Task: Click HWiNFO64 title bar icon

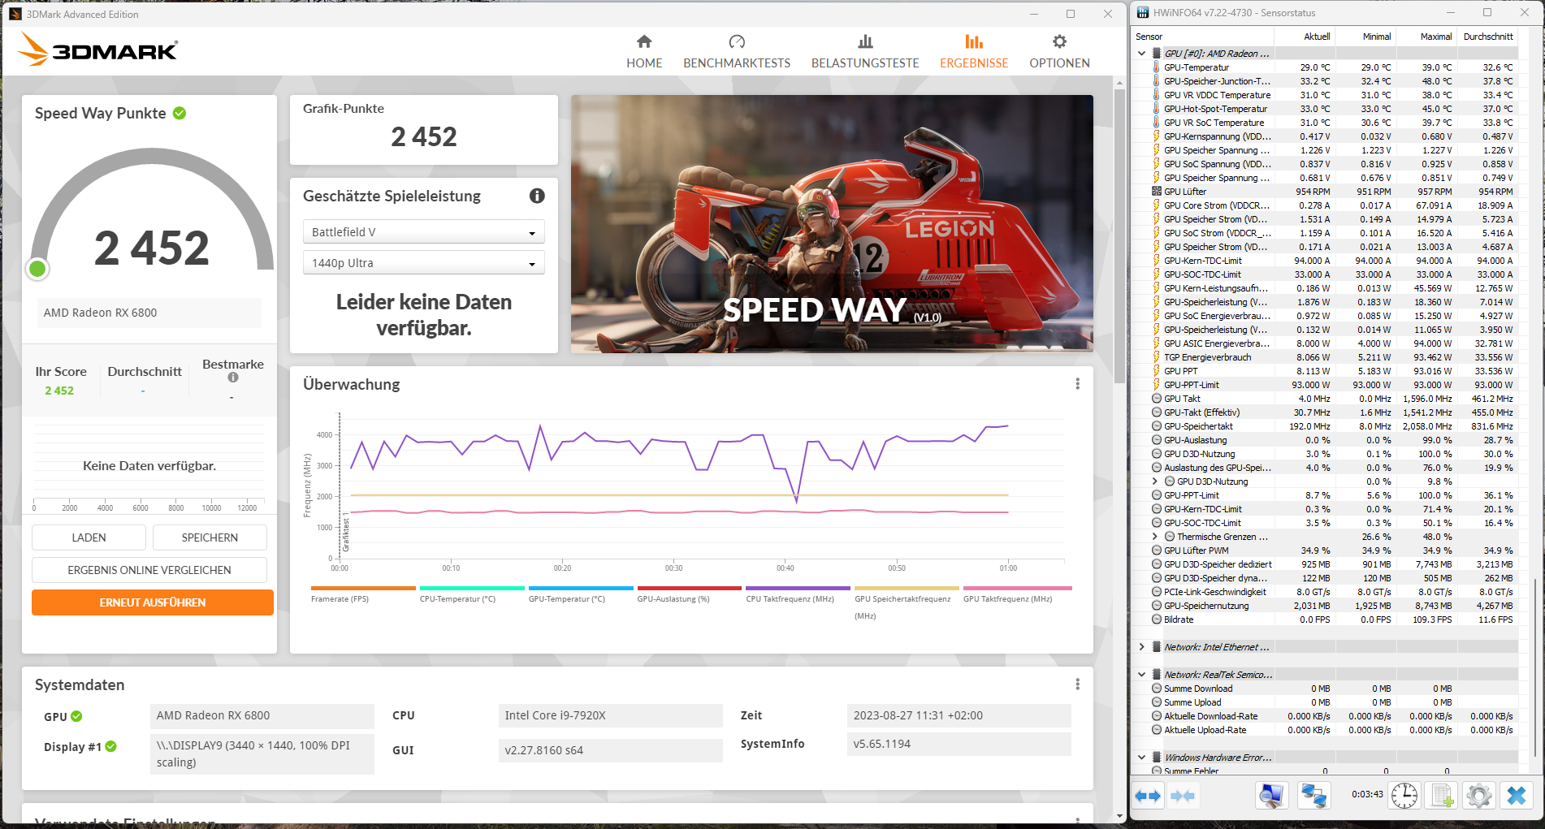Action: (x=1142, y=12)
